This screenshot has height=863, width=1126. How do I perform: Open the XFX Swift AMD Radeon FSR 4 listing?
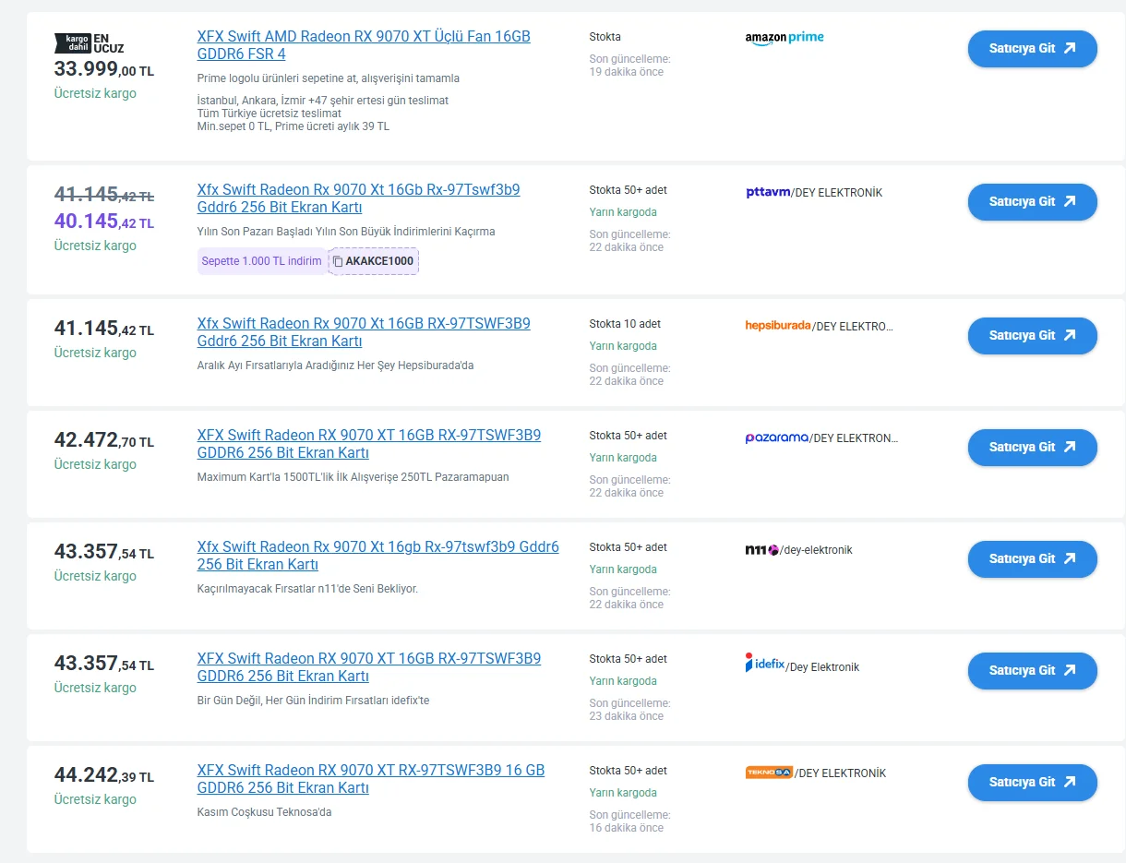coord(364,45)
